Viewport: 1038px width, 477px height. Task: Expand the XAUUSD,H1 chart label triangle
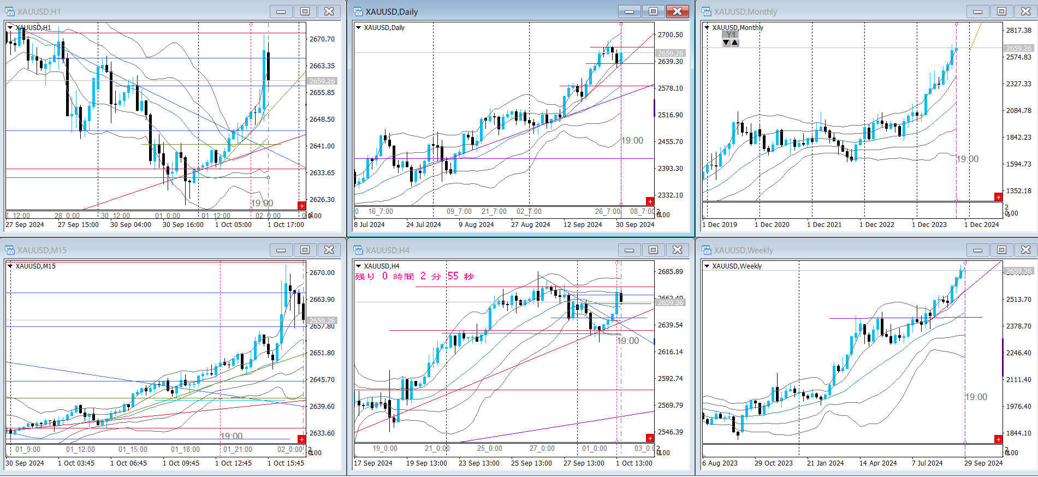[10, 27]
